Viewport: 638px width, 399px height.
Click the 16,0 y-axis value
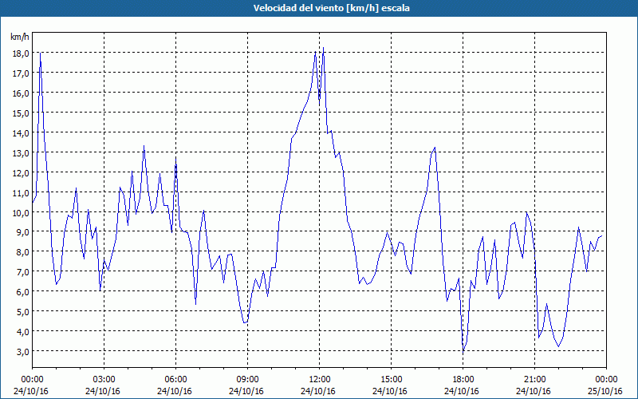click(x=21, y=93)
